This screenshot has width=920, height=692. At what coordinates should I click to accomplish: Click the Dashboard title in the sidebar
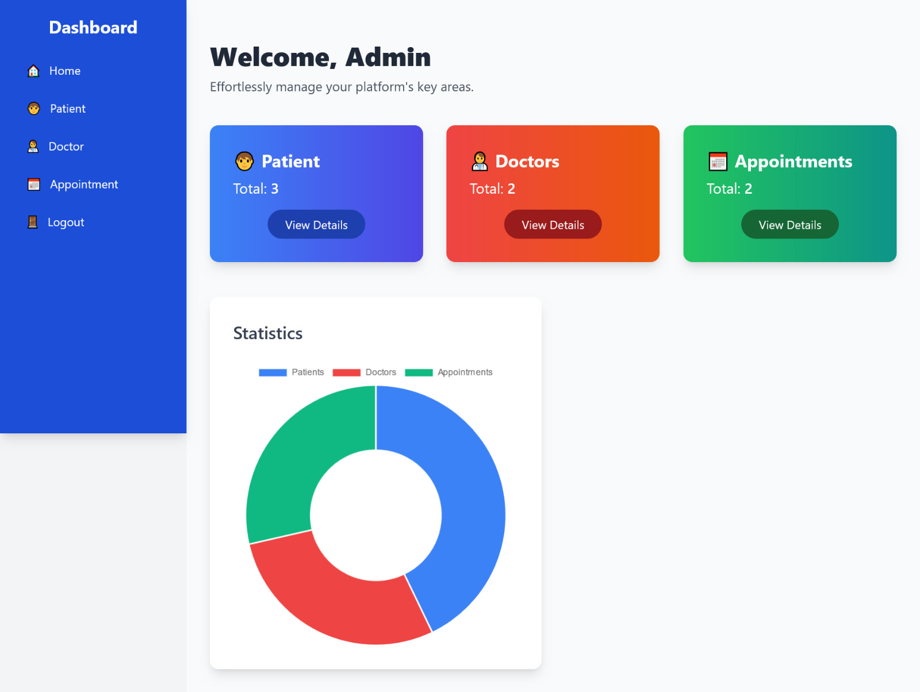pos(93,27)
